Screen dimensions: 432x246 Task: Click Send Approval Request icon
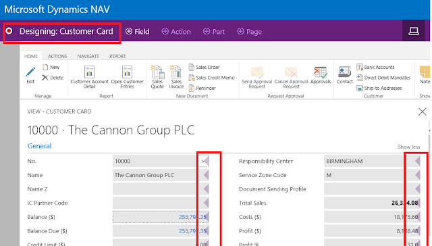point(257,73)
